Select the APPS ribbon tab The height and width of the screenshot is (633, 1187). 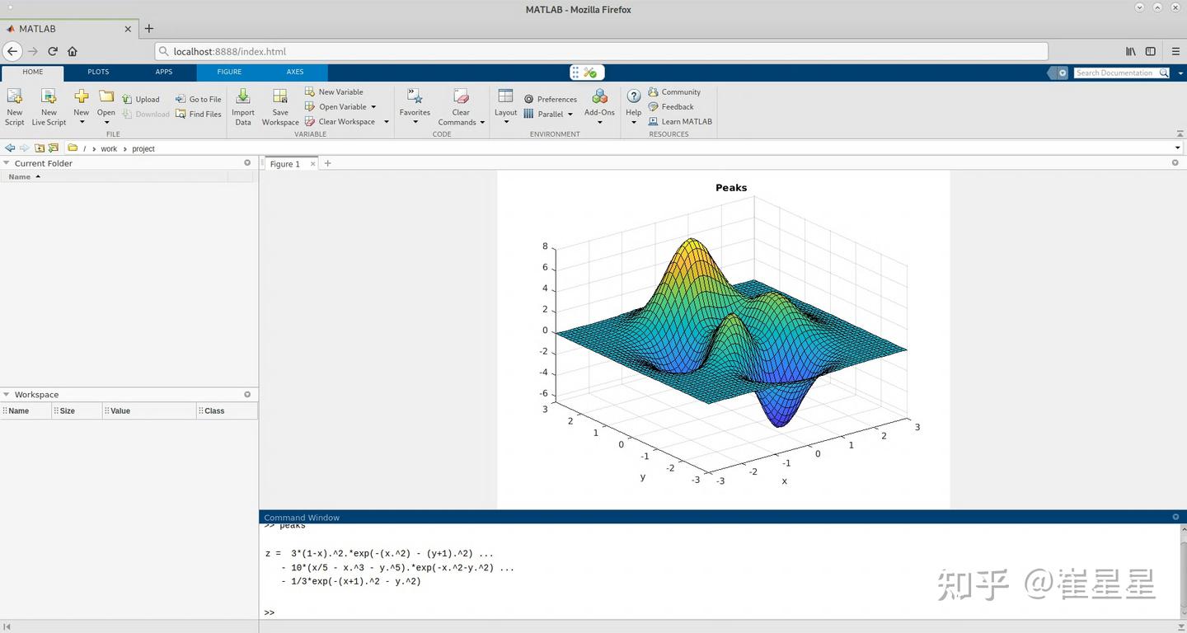163,72
